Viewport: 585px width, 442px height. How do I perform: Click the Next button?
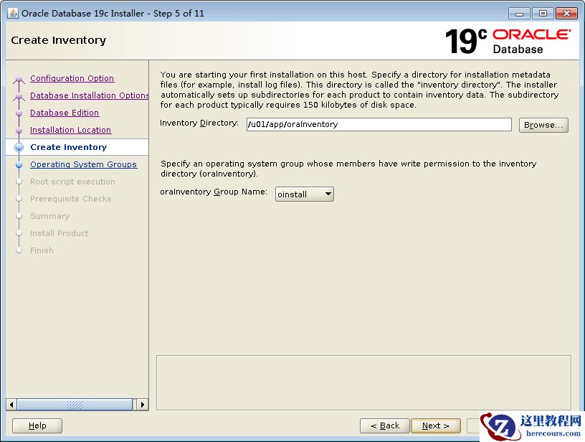point(435,425)
